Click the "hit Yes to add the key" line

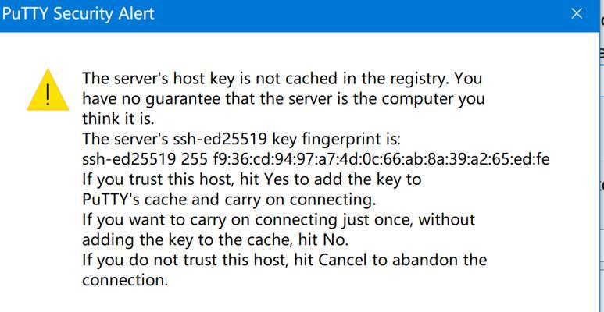click(252, 179)
